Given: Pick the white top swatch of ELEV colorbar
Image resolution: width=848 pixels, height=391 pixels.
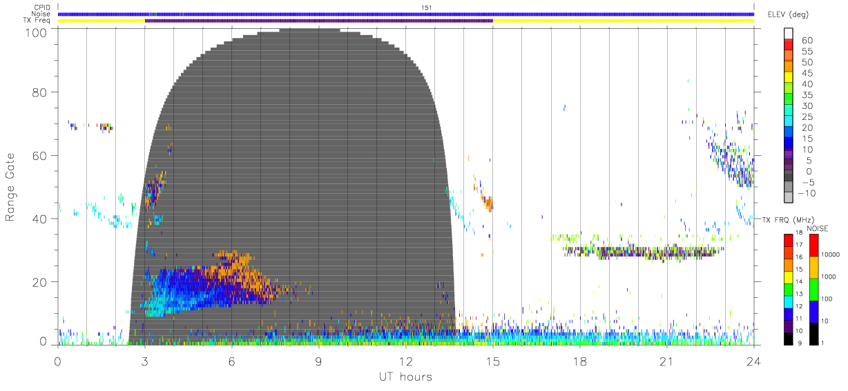Looking at the screenshot, I should tap(789, 34).
